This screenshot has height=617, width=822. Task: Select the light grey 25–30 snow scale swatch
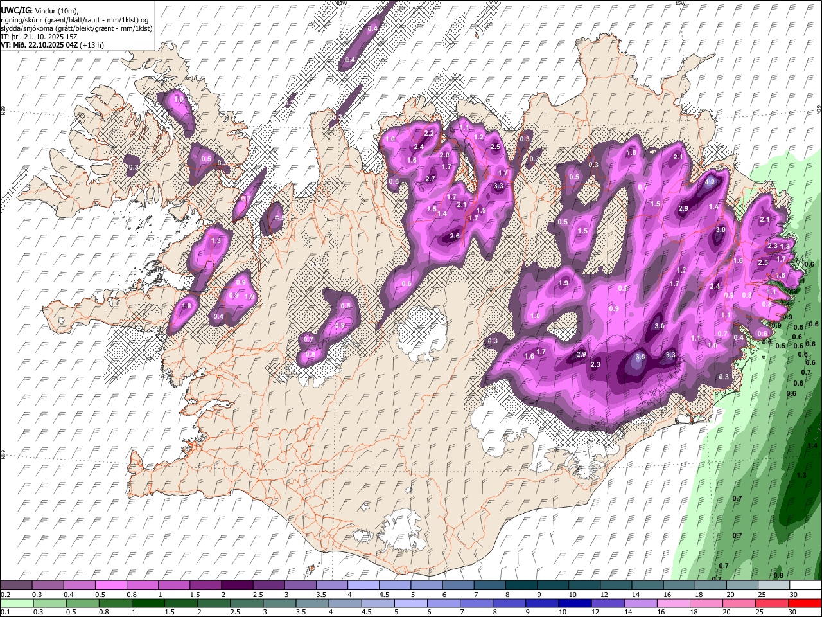pyautogui.click(x=773, y=586)
